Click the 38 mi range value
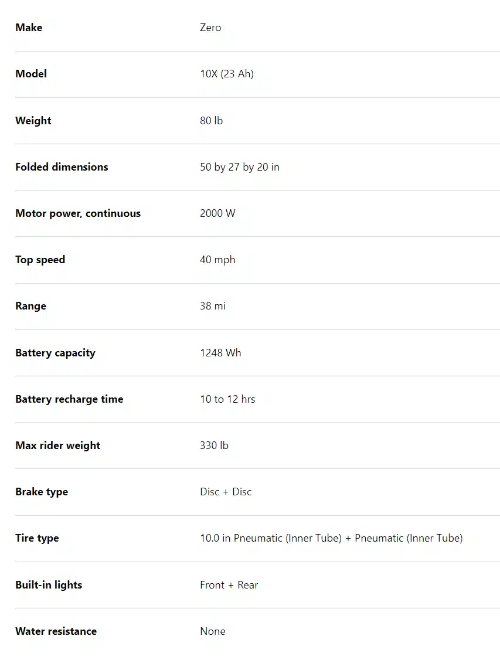Viewport: 500px width, 670px height. (x=212, y=306)
